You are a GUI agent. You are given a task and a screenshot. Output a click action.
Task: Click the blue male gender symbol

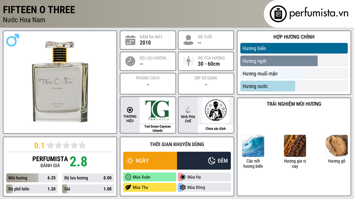pyautogui.click(x=13, y=40)
